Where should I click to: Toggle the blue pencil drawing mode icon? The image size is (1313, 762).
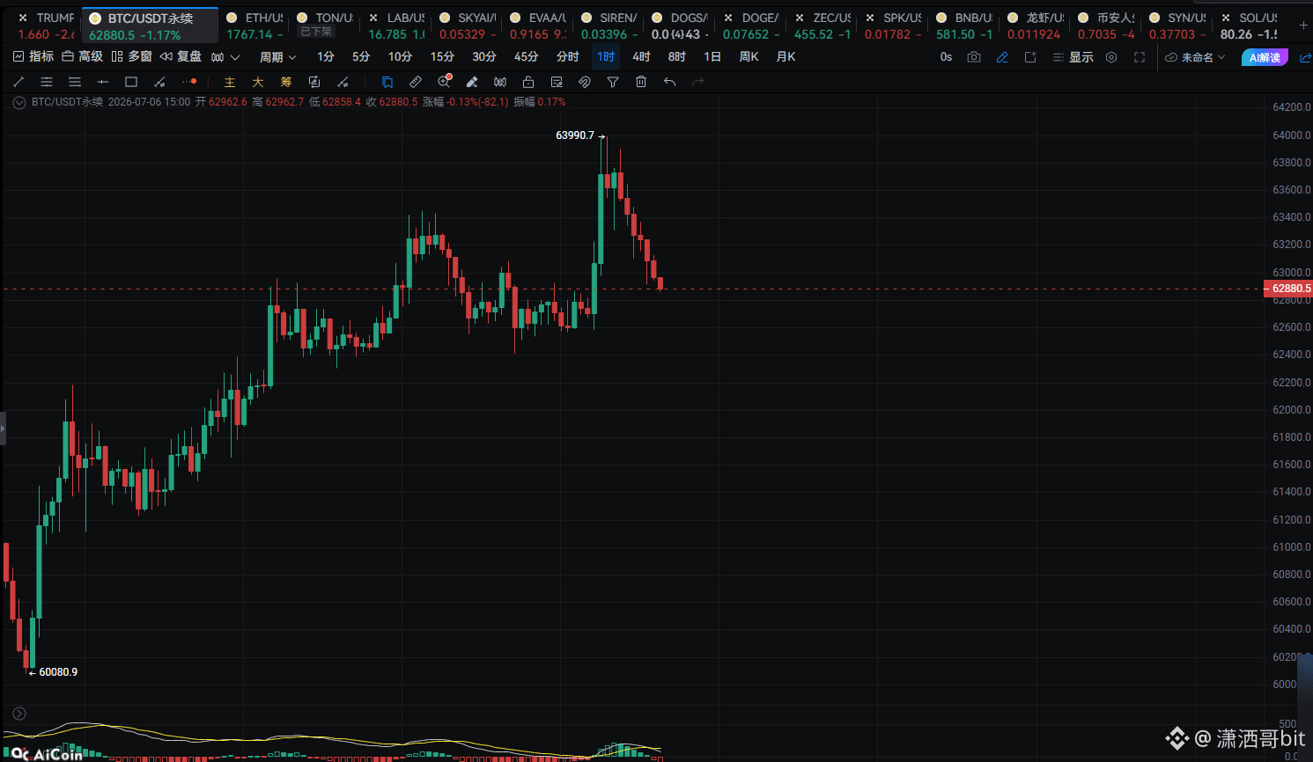1002,57
